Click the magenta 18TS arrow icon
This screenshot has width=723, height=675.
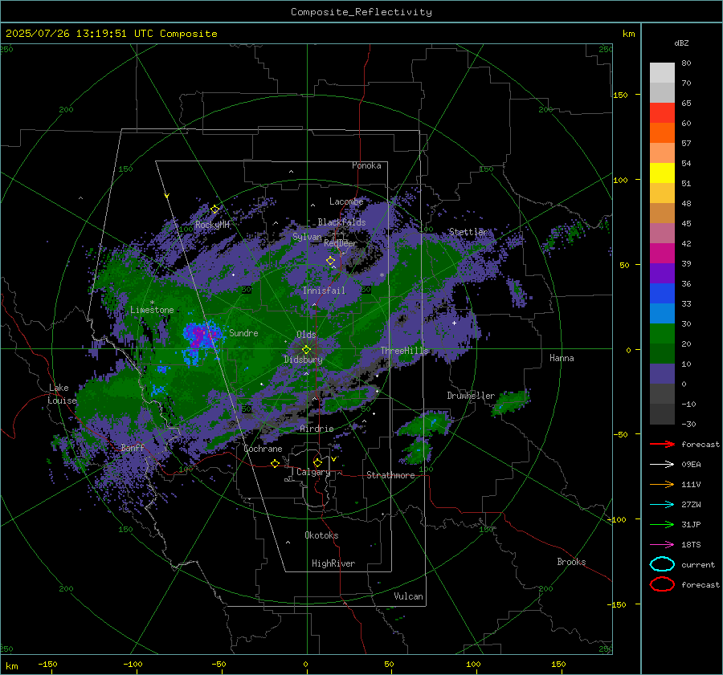tap(662, 545)
